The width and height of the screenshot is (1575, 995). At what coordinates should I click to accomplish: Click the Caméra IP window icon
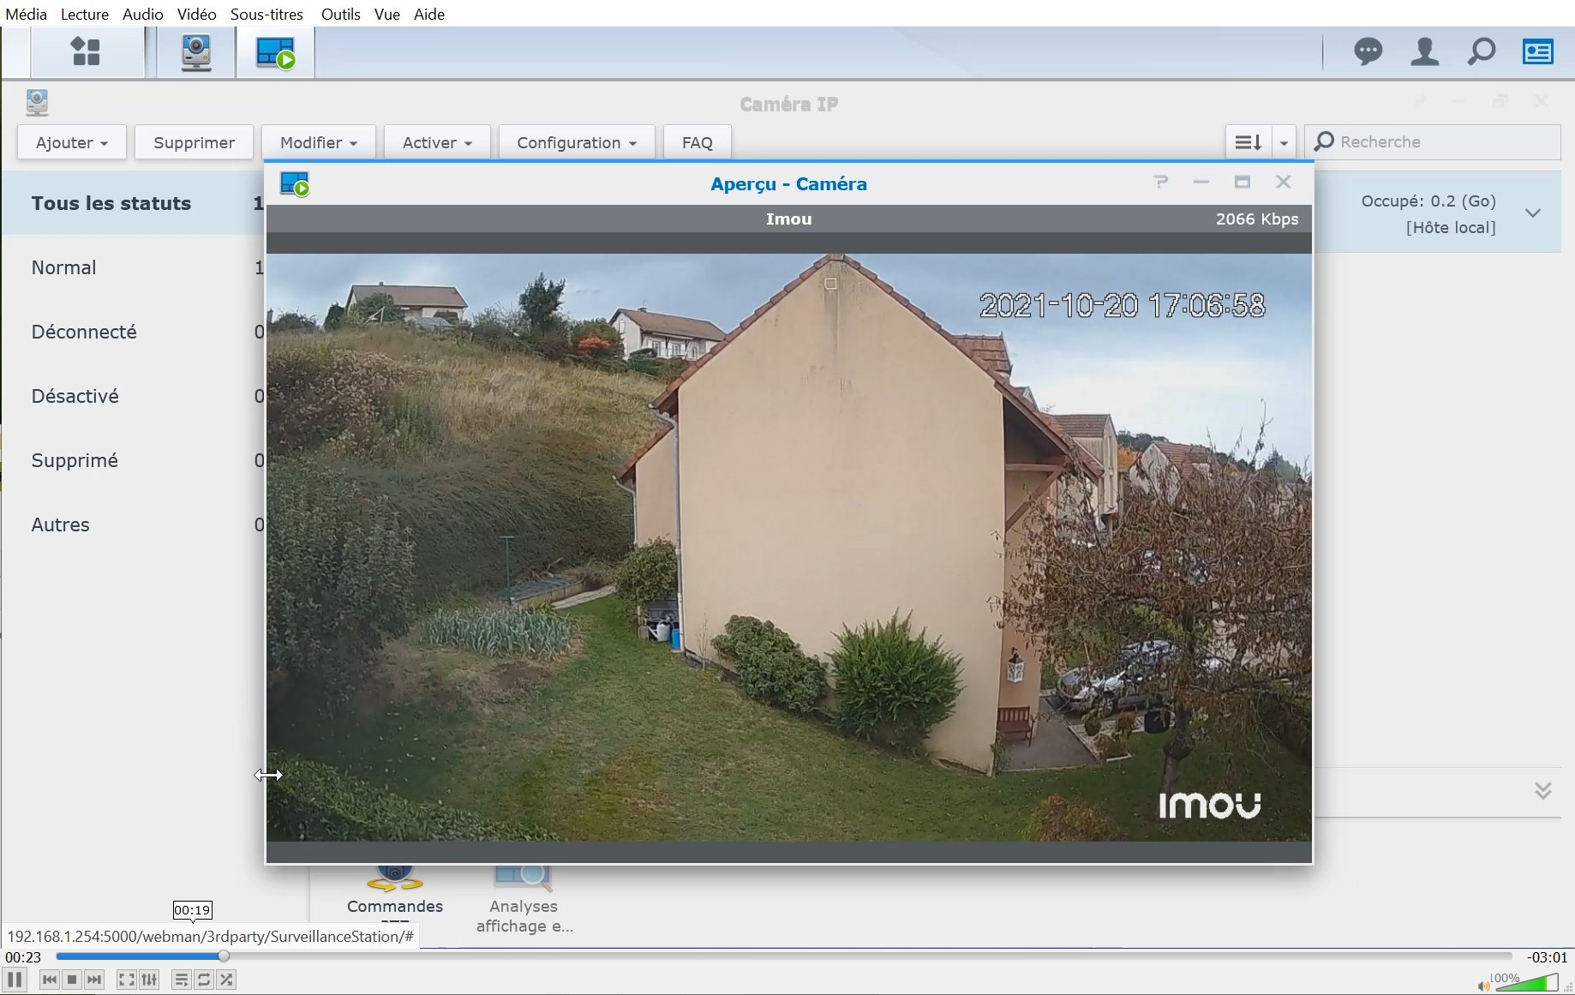coord(37,103)
